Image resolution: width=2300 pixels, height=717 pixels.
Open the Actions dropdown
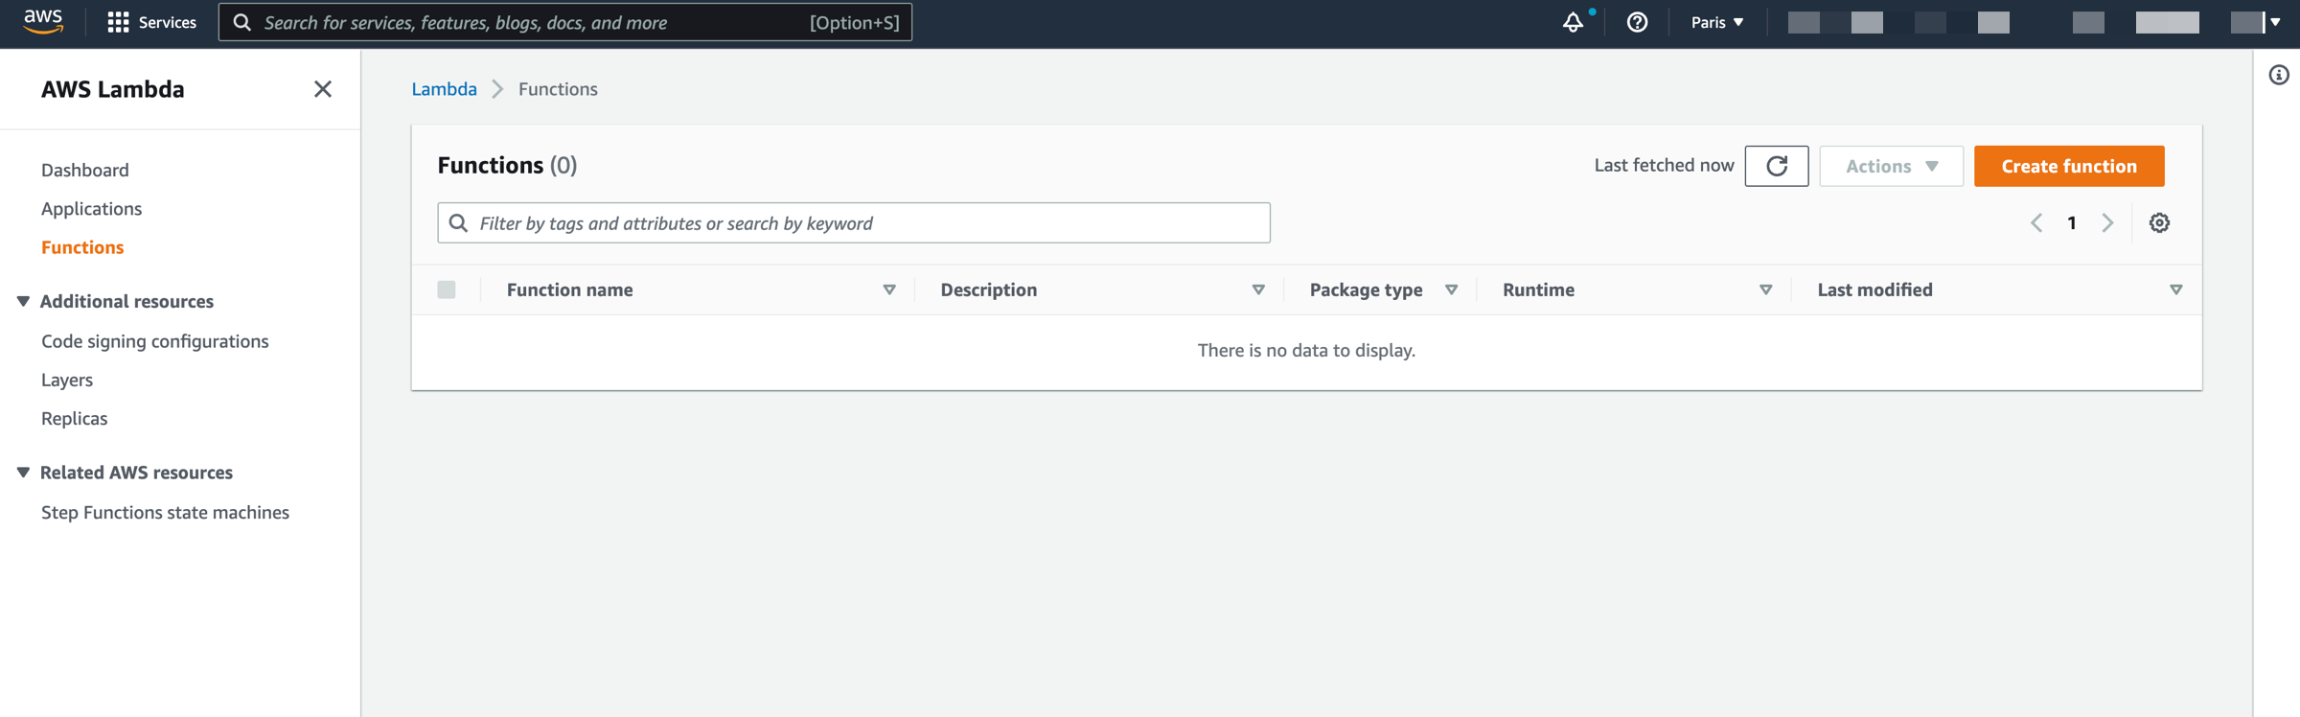pyautogui.click(x=1891, y=166)
